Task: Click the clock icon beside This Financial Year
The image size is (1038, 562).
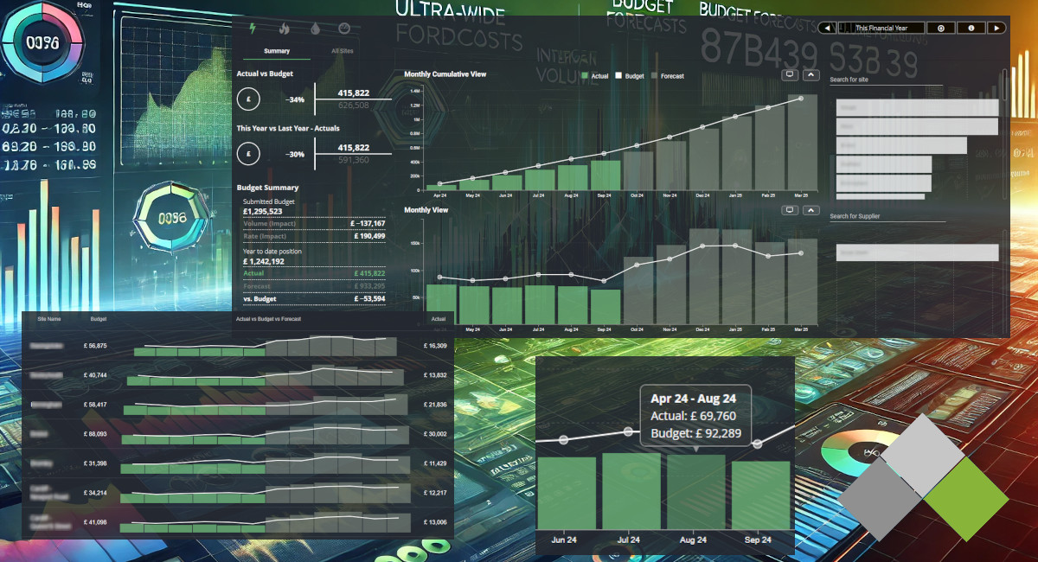Action: click(940, 28)
